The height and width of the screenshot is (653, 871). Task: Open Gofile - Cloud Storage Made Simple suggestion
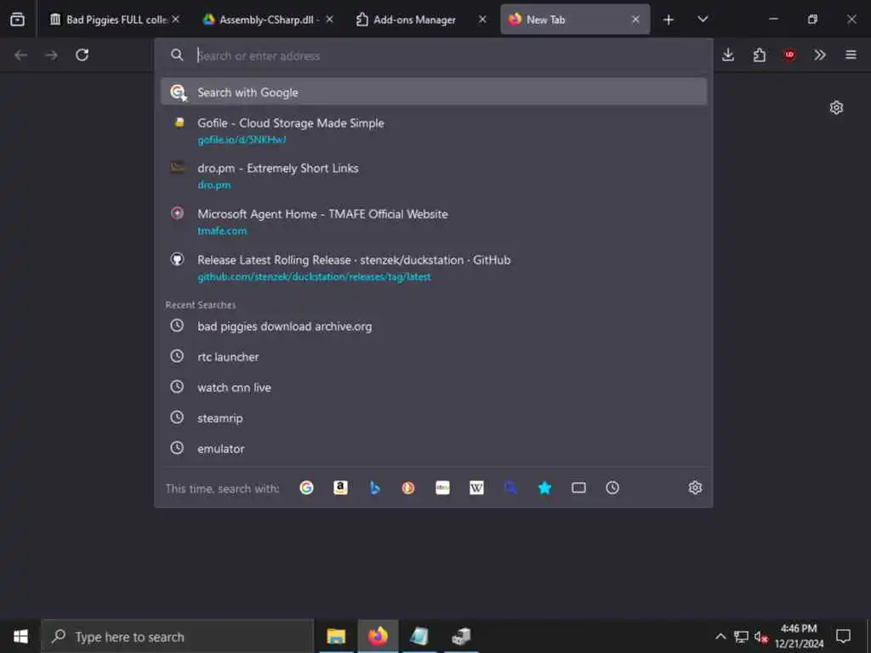coord(433,131)
